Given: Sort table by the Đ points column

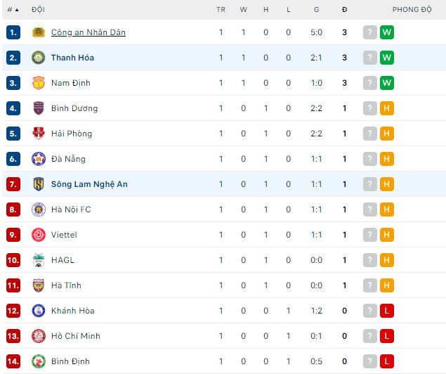Looking at the screenshot, I should click(x=344, y=10).
